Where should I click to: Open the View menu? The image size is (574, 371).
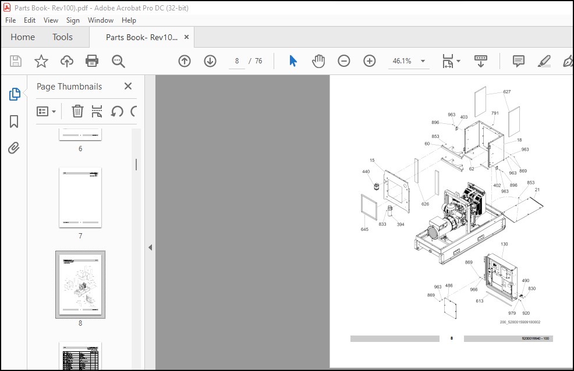pyautogui.click(x=51, y=20)
